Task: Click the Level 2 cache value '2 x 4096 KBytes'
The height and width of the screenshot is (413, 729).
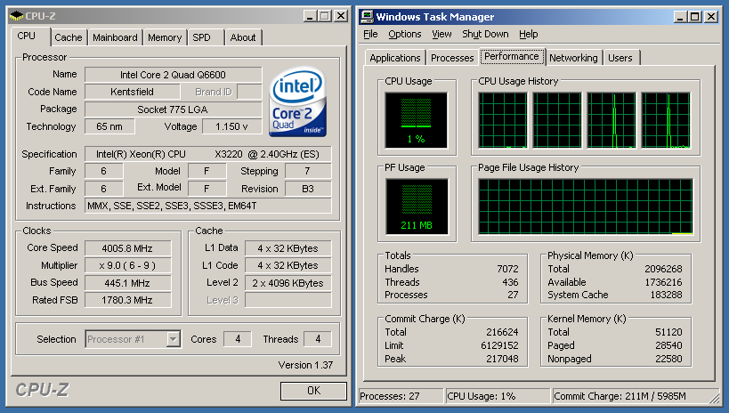Action: pos(288,283)
